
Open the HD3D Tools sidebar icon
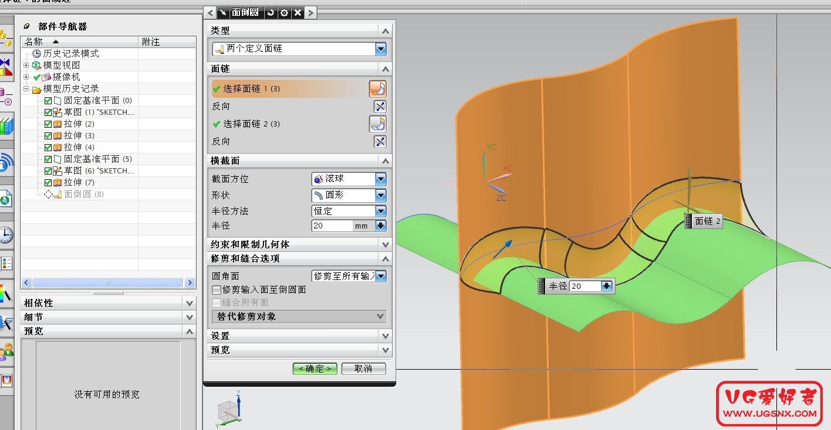click(5, 163)
